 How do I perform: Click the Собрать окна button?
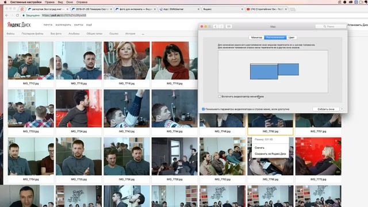pos(326,109)
